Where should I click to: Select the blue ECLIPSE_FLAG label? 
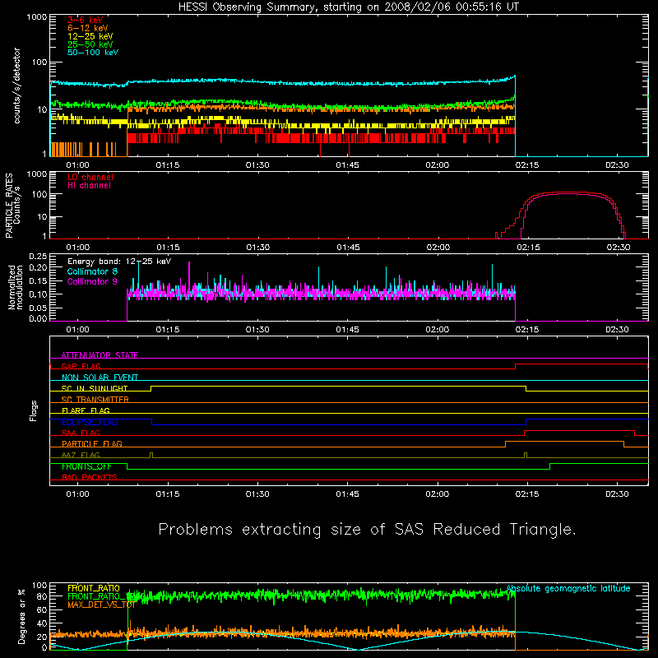[90, 422]
